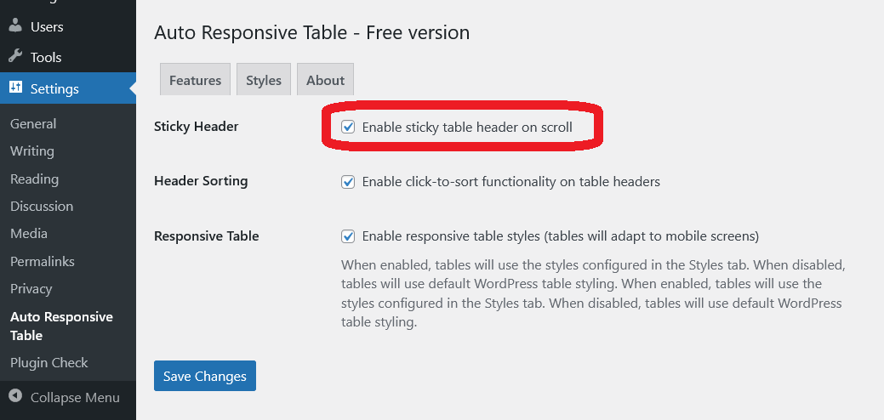Click the Tools wrench icon
This screenshot has height=420, width=884.
tap(15, 57)
